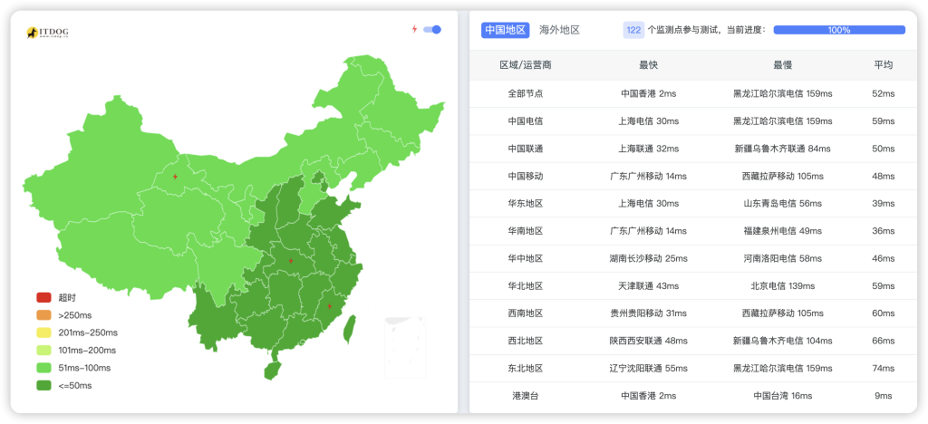
Task: Click the orange >250ms legend swatch
Action: click(43, 315)
